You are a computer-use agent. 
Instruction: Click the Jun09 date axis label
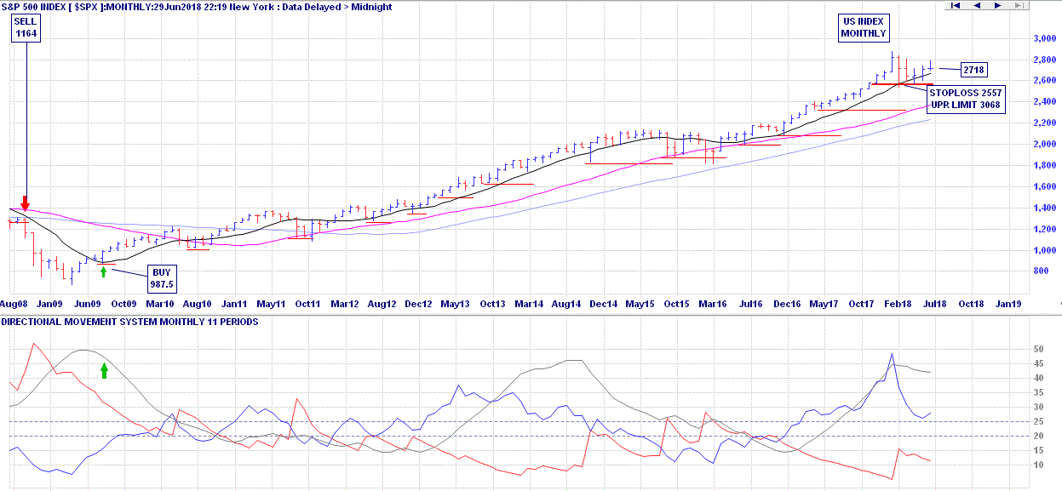87,304
